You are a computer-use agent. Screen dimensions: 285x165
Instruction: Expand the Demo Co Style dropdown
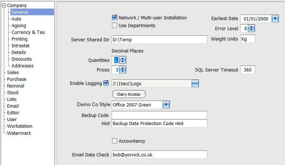[166, 105]
